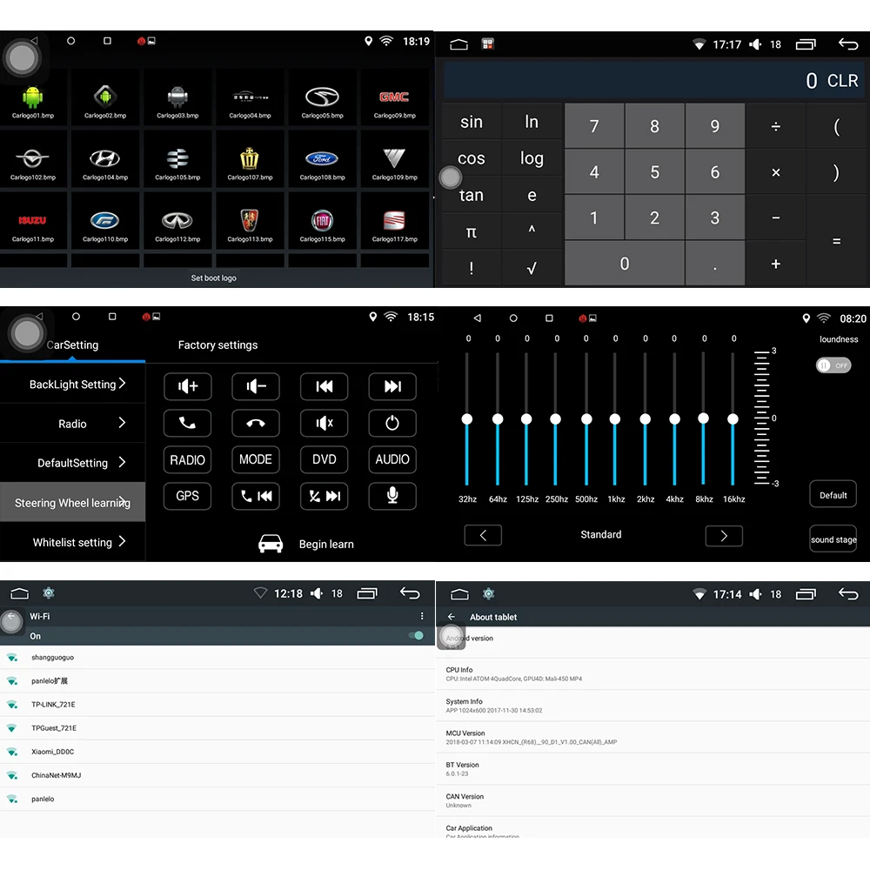Tap the microphone voice icon

tap(392, 496)
